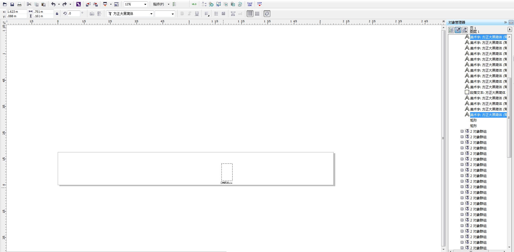Click the plugin icon left of Corel SDK
This screenshot has width=514, height=252.
coord(240,4)
